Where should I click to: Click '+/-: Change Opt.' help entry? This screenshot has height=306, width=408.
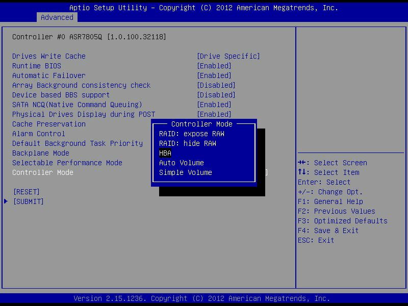point(330,192)
